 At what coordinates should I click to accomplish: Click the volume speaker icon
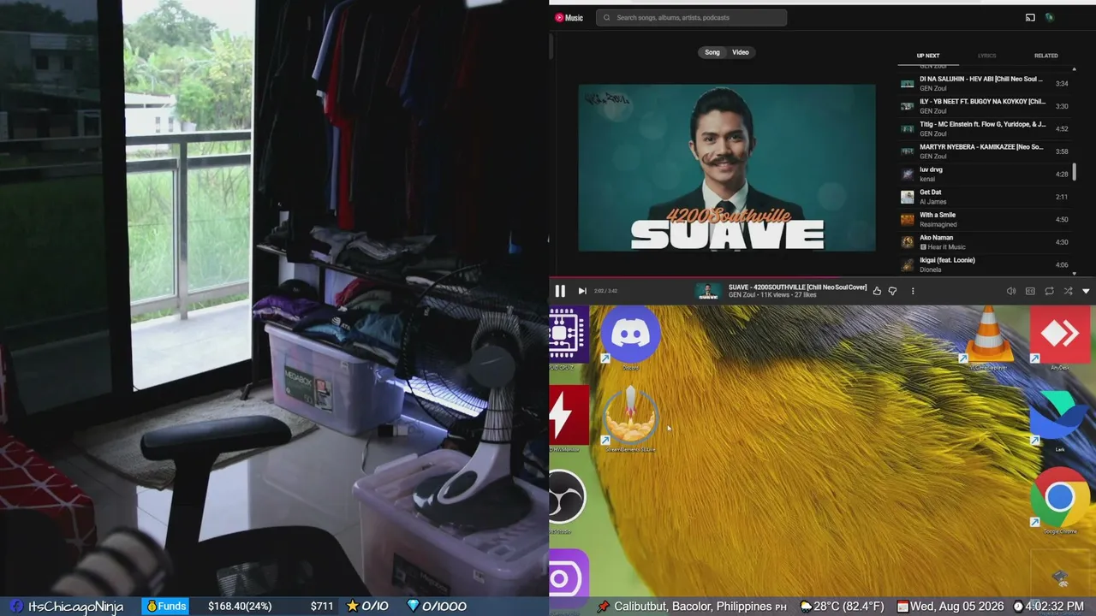(1011, 291)
